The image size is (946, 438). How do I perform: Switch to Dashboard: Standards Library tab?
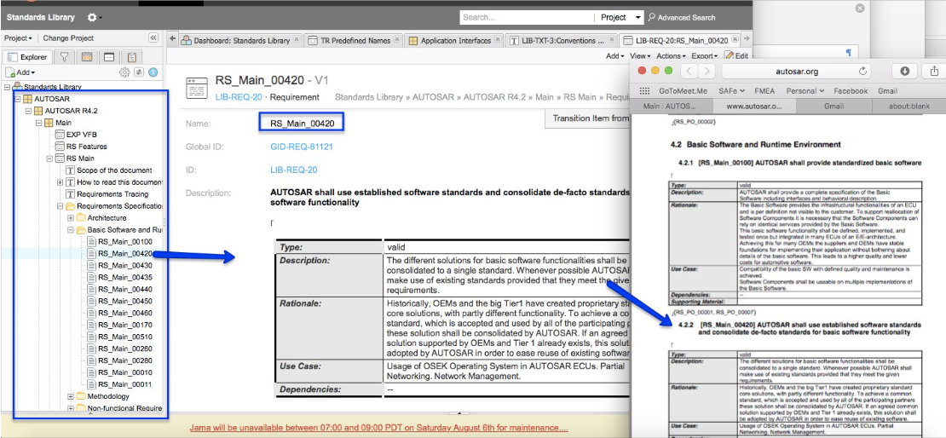coord(241,41)
